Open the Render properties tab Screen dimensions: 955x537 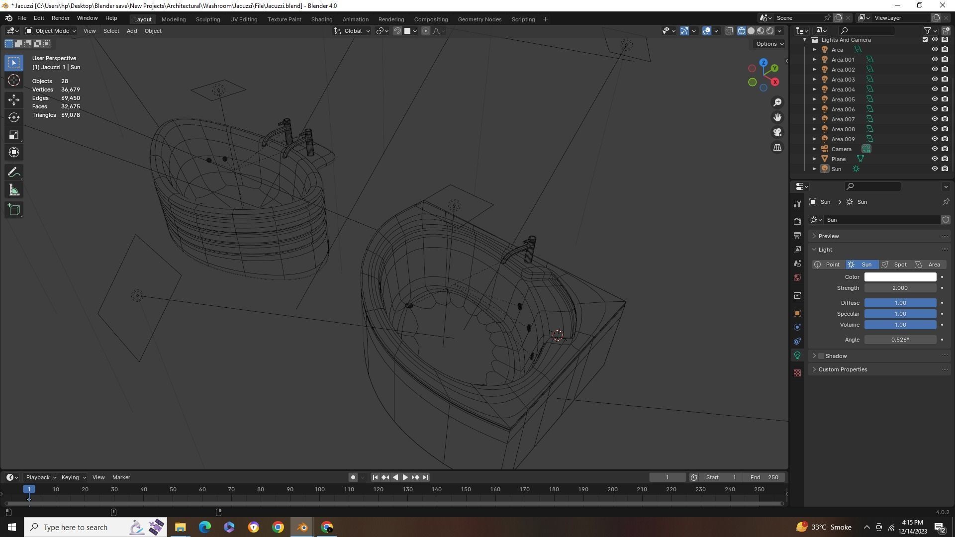click(797, 221)
